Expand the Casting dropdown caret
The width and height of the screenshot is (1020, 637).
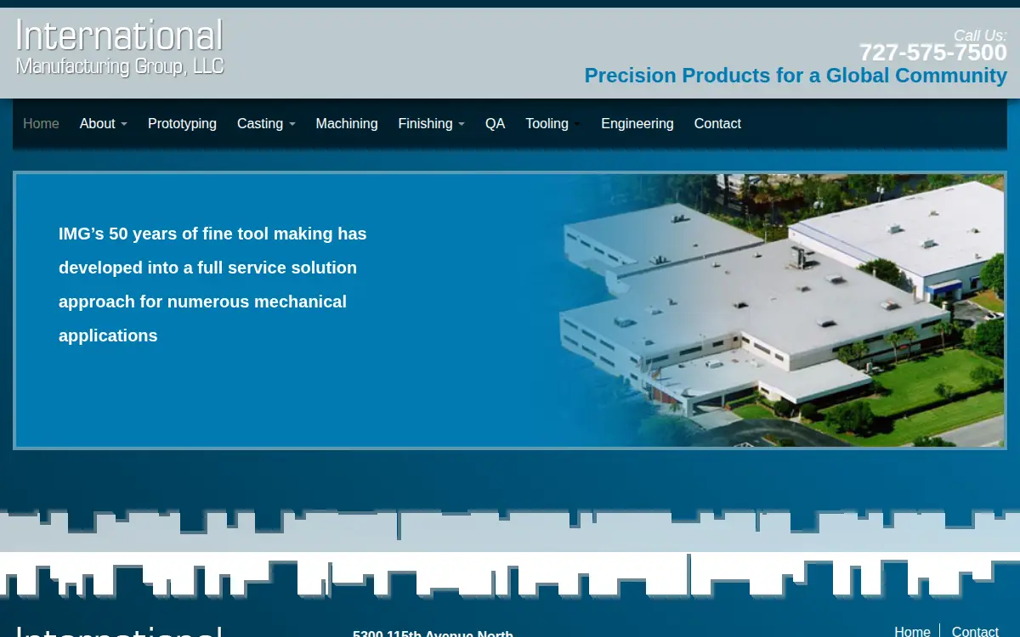[292, 125]
